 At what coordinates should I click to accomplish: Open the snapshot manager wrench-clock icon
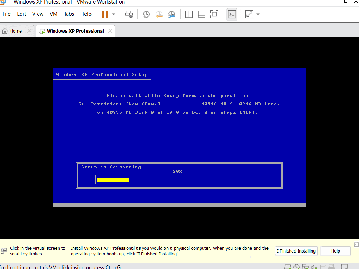click(x=171, y=14)
